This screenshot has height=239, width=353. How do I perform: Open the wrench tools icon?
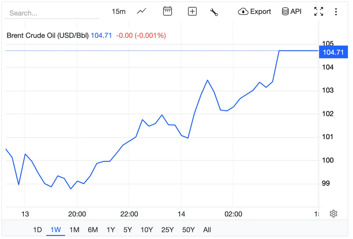pos(214,12)
